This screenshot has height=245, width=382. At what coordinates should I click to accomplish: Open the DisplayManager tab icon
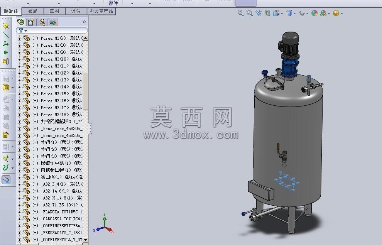click(x=52, y=22)
